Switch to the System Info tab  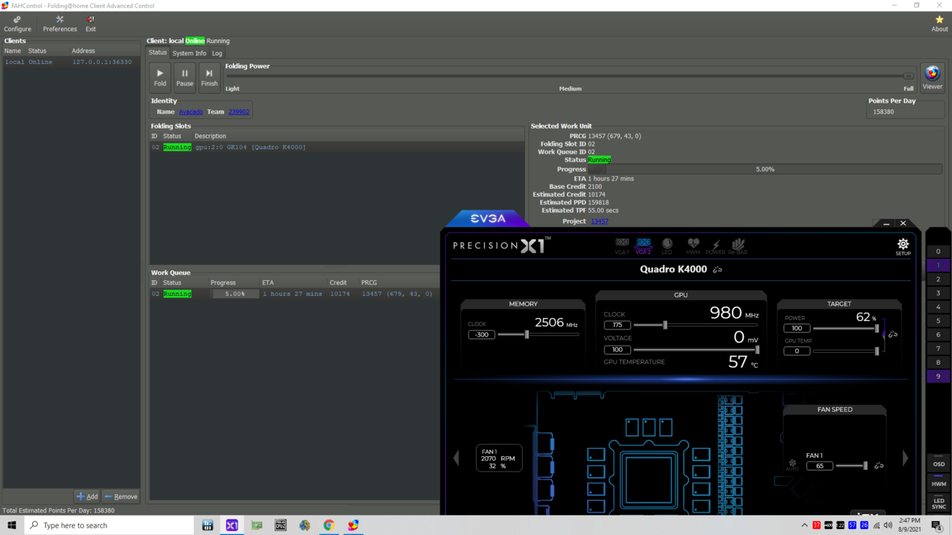(189, 53)
